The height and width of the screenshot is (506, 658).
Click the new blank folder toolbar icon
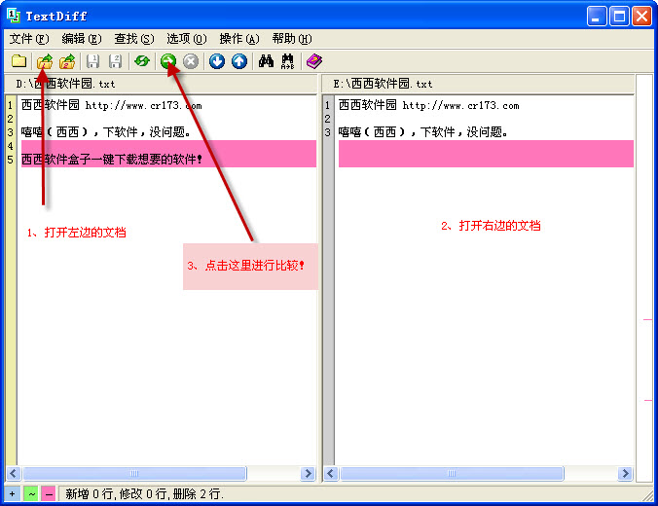point(18,61)
